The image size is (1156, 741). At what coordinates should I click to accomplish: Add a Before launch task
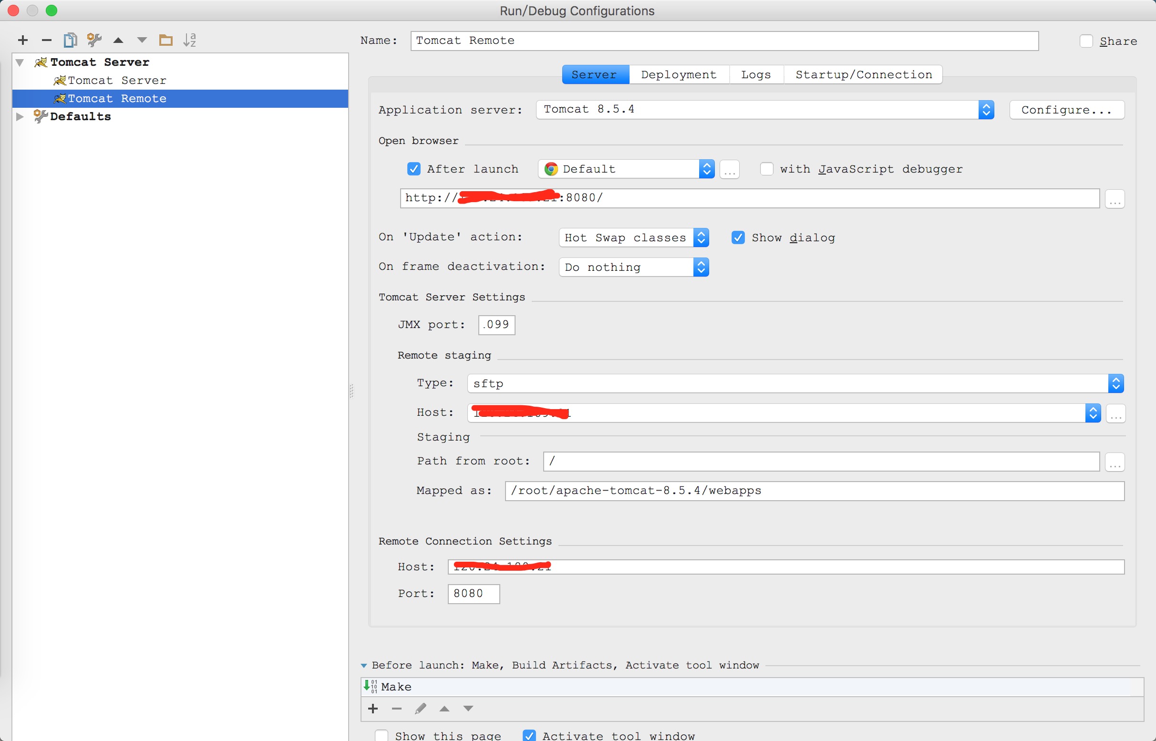point(373,708)
